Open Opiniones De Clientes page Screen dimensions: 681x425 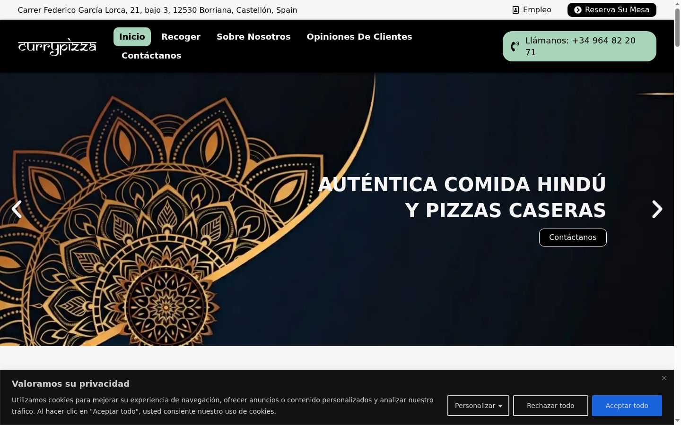click(x=359, y=37)
